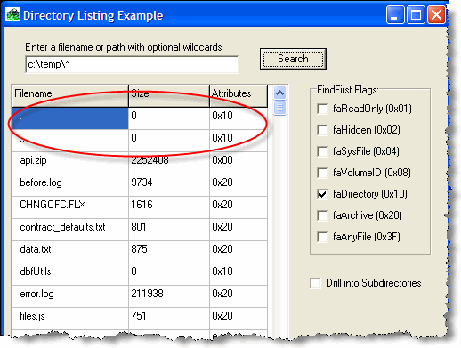Select contract_defaults.txt entry
461x348 pixels.
pyautogui.click(x=62, y=227)
